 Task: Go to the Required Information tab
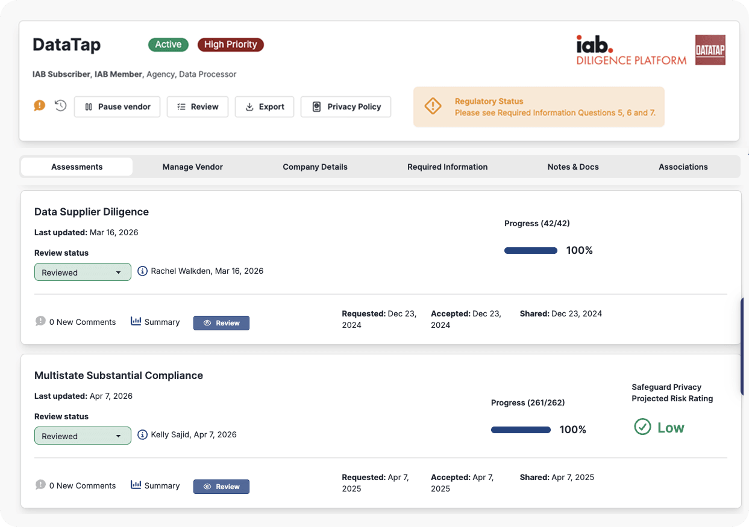coord(448,167)
